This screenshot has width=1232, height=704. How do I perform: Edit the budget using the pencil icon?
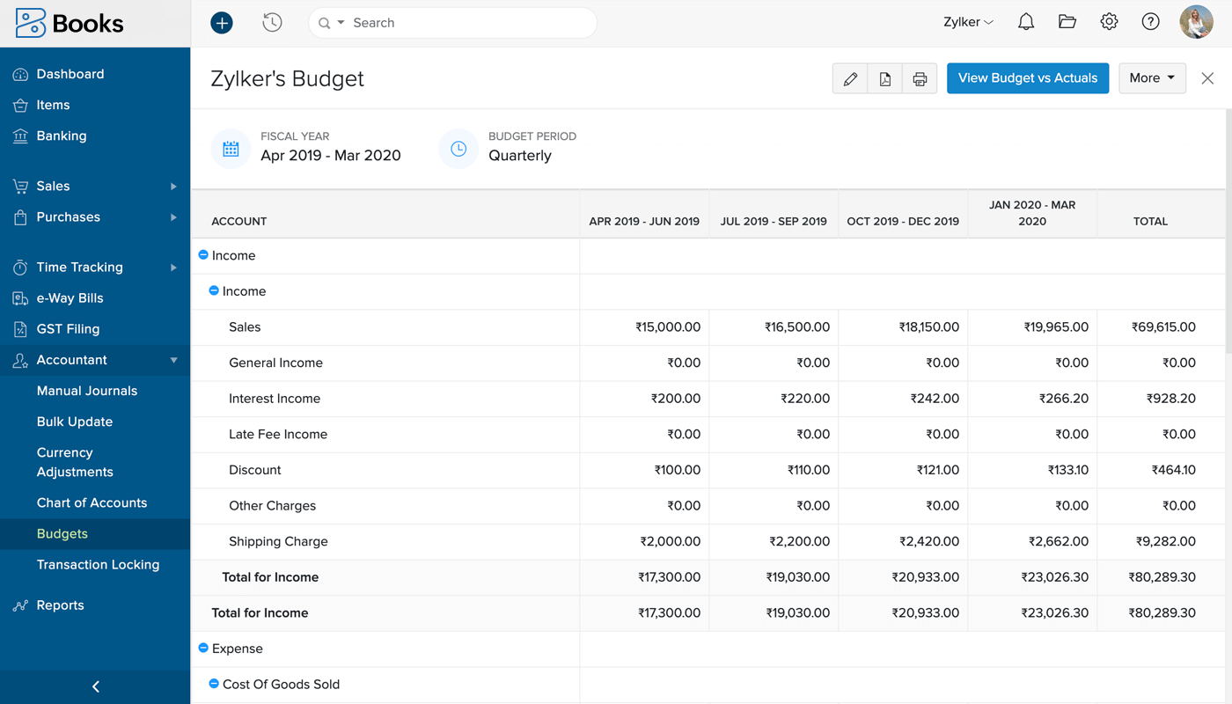tap(850, 78)
